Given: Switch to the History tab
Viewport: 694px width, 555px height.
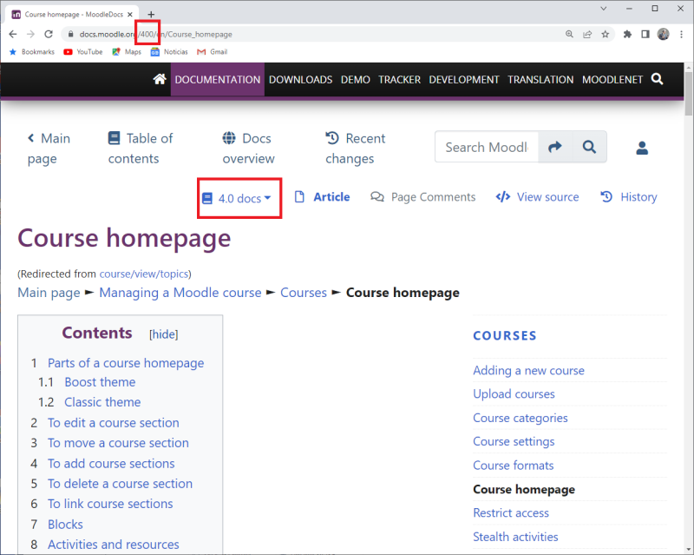Looking at the screenshot, I should (x=629, y=197).
